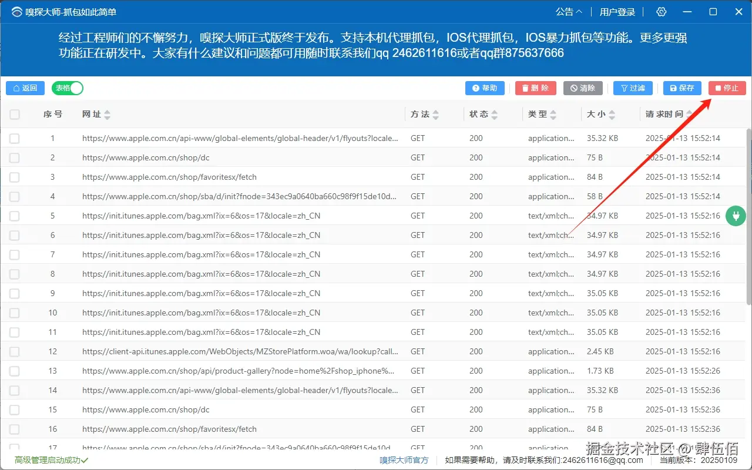
Task: Sort by the 大小 column arrows
Action: pyautogui.click(x=612, y=115)
